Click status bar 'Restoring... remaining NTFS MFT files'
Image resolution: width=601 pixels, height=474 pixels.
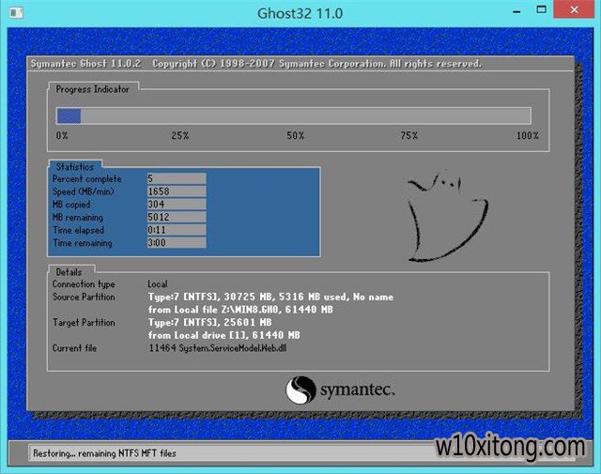tap(104, 453)
